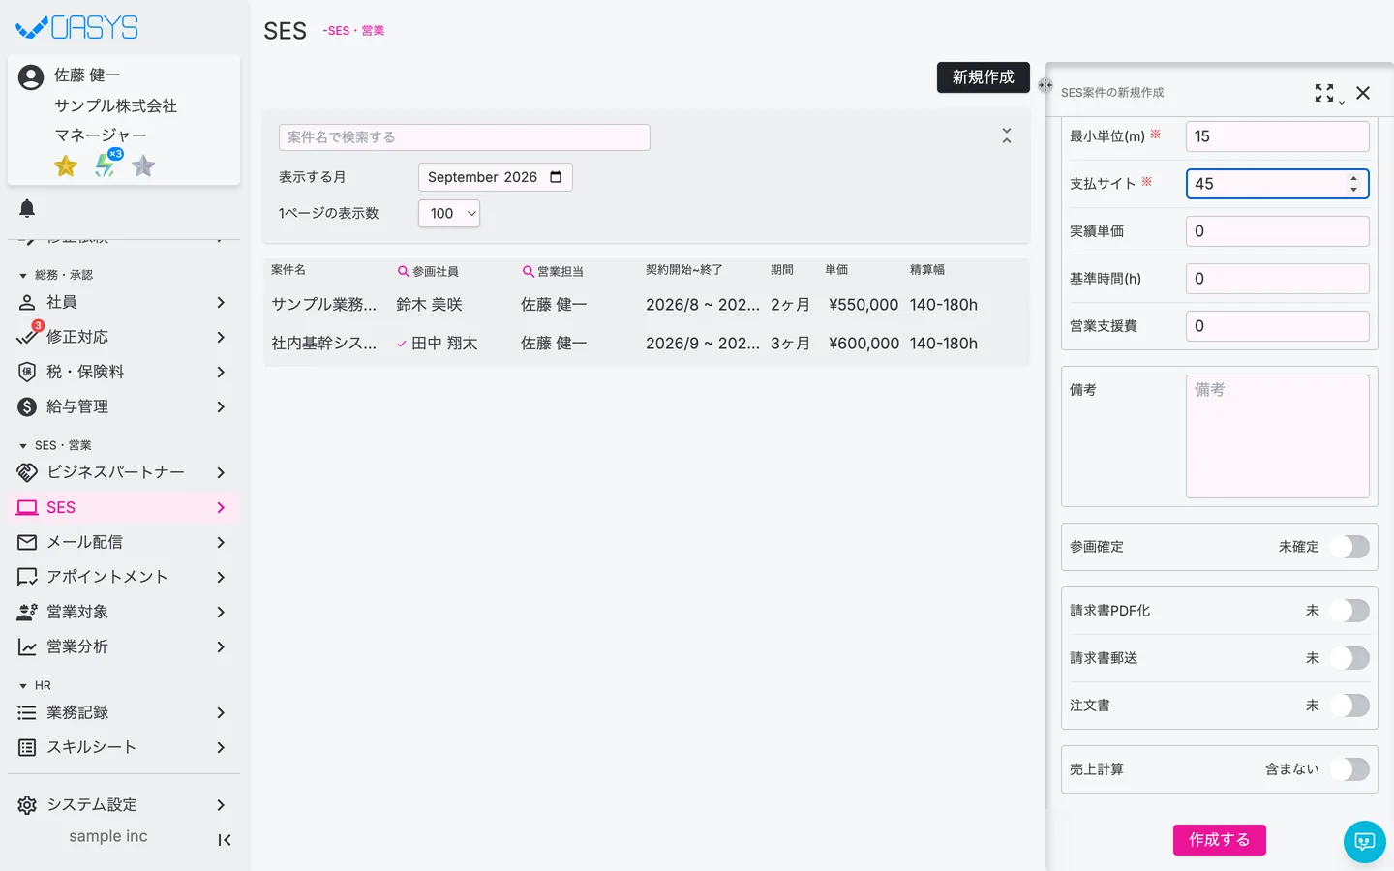
Task: Click the OASYS logo
Action: 77,27
